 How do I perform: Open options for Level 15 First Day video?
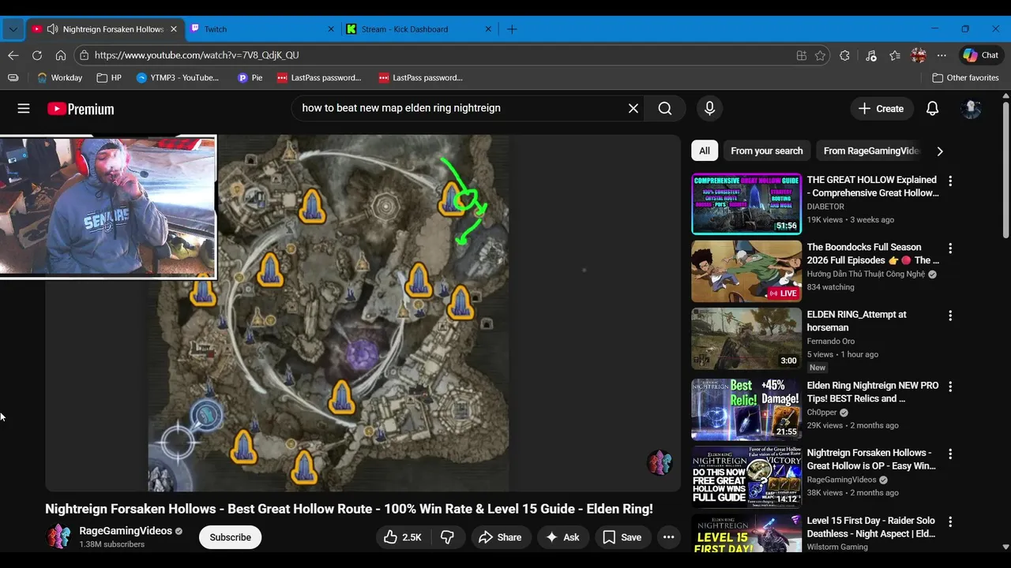[x=950, y=521]
